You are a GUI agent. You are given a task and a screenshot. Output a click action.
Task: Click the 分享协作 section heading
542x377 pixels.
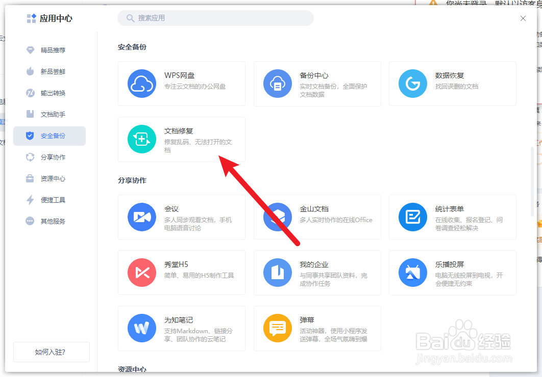(132, 180)
